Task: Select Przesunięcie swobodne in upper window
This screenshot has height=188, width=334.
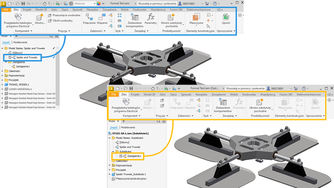Action: (64, 15)
